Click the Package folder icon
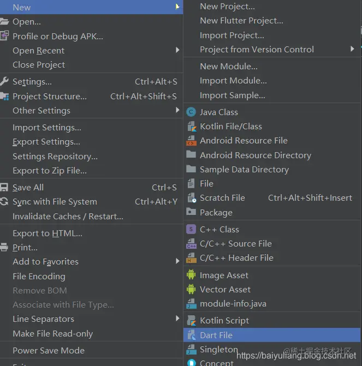Screen dimensions: 362x366 pyautogui.click(x=191, y=212)
